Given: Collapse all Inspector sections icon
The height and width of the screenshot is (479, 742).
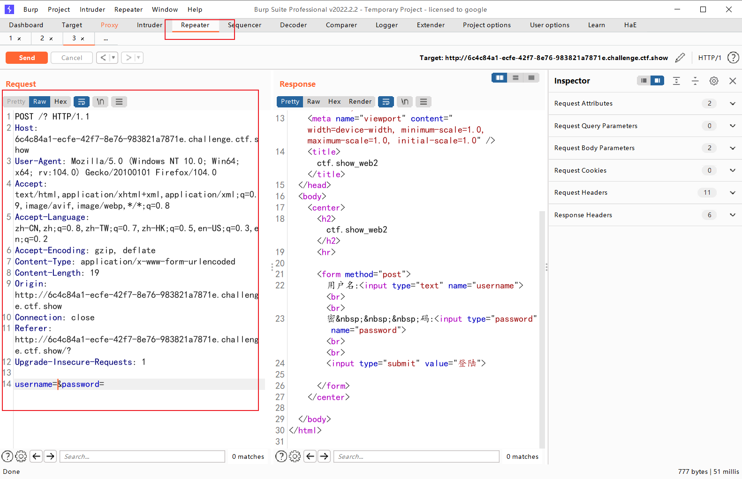Looking at the screenshot, I should (695, 81).
